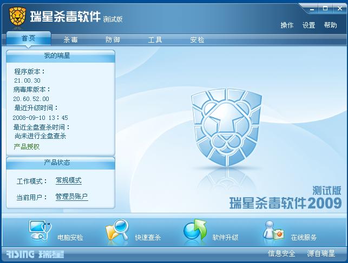Click the 常规模式 work mode link

pos(69,181)
